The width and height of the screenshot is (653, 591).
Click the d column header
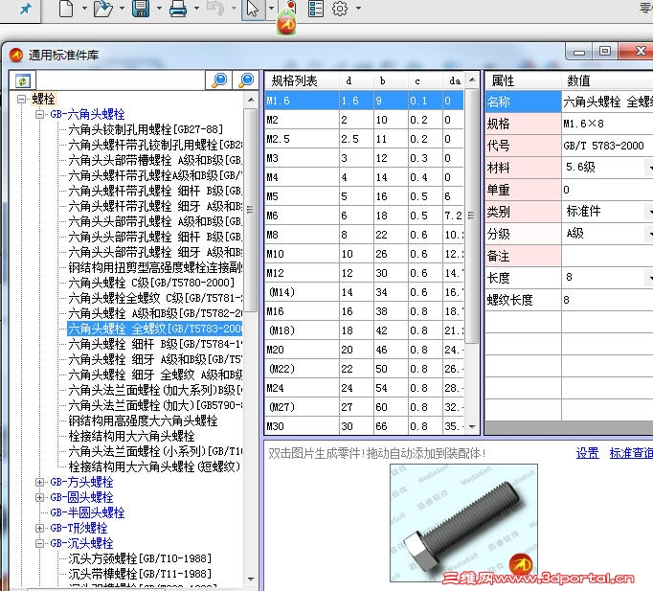349,80
